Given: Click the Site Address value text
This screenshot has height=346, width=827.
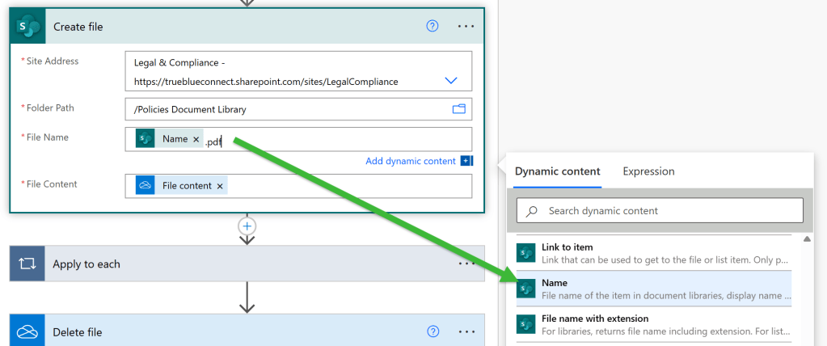Looking at the screenshot, I should (x=266, y=72).
